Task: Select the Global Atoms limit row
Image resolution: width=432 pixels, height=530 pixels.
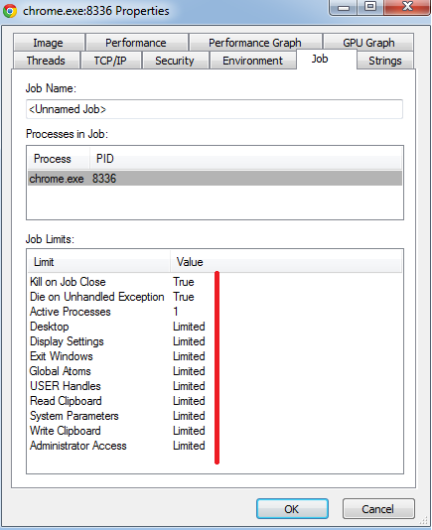Action: point(215,371)
